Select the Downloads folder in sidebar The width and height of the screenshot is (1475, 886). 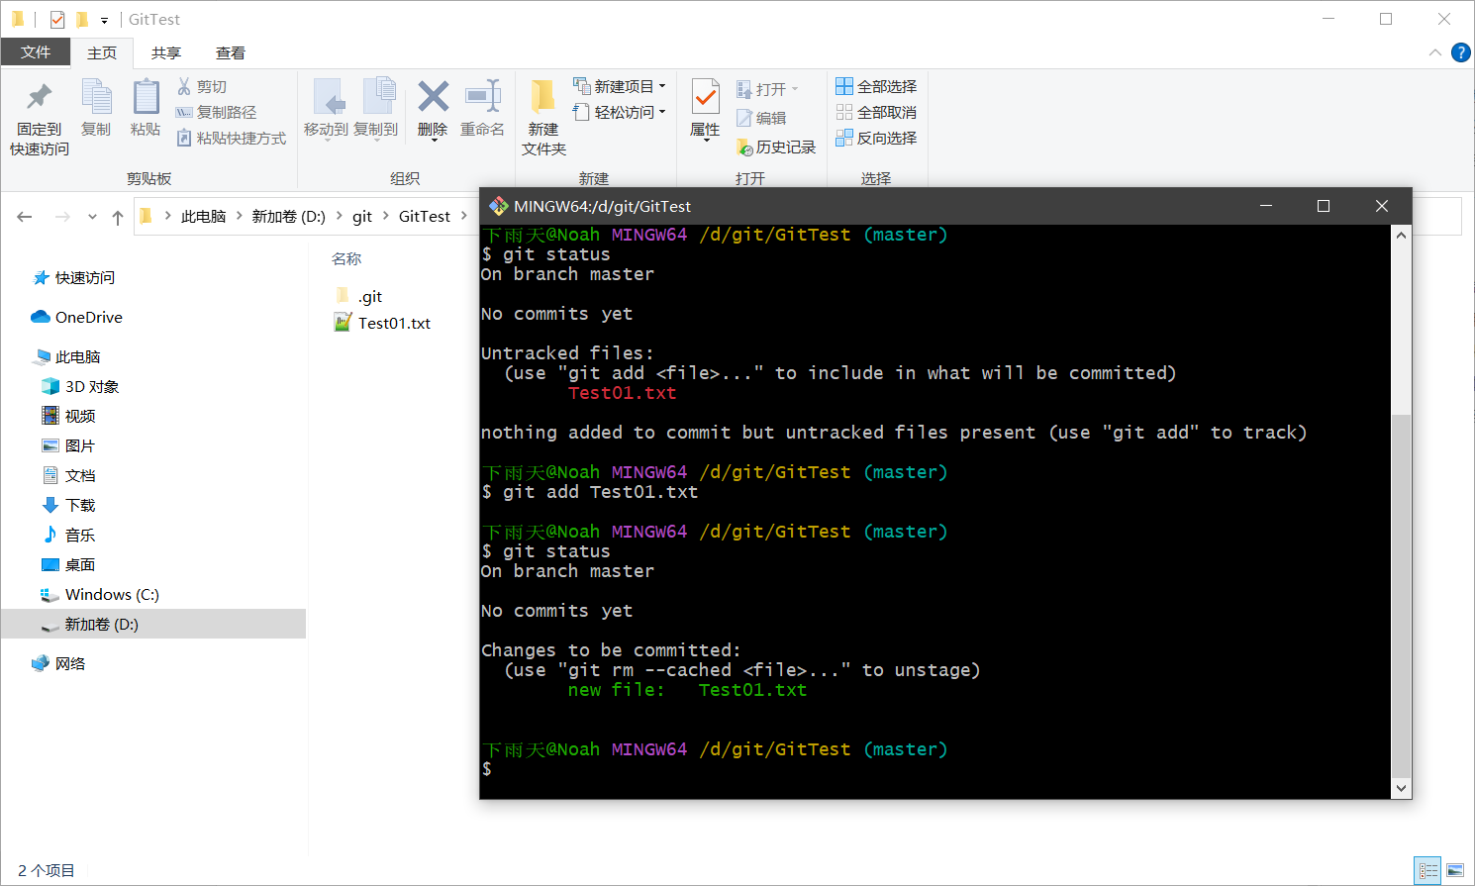point(69,505)
